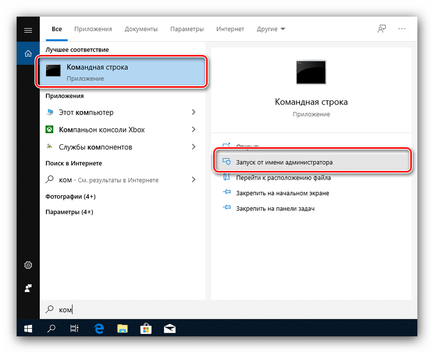The width and height of the screenshot is (434, 353).
Task: Expand arrow for Службы компонентов
Action: pos(194,147)
